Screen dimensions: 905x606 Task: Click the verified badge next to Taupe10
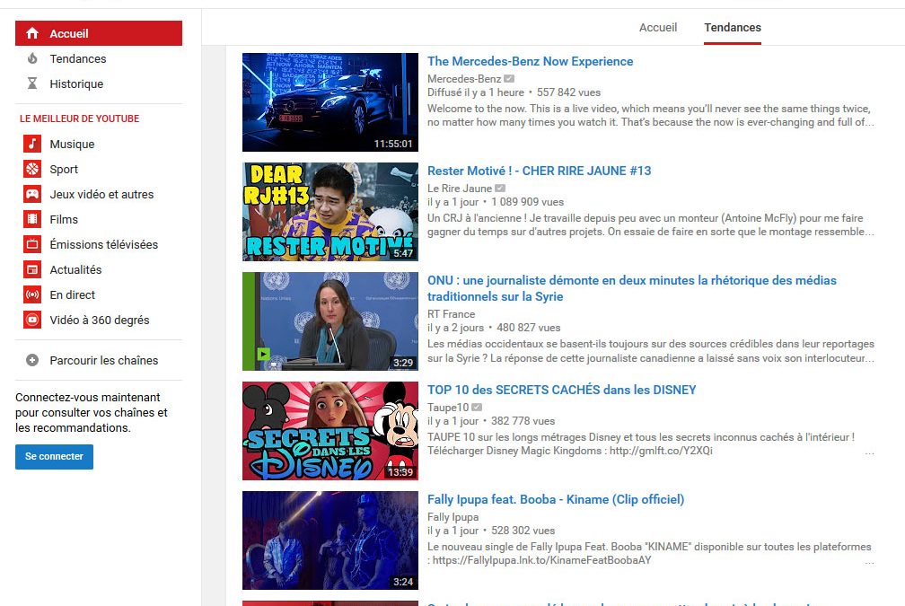pos(477,408)
